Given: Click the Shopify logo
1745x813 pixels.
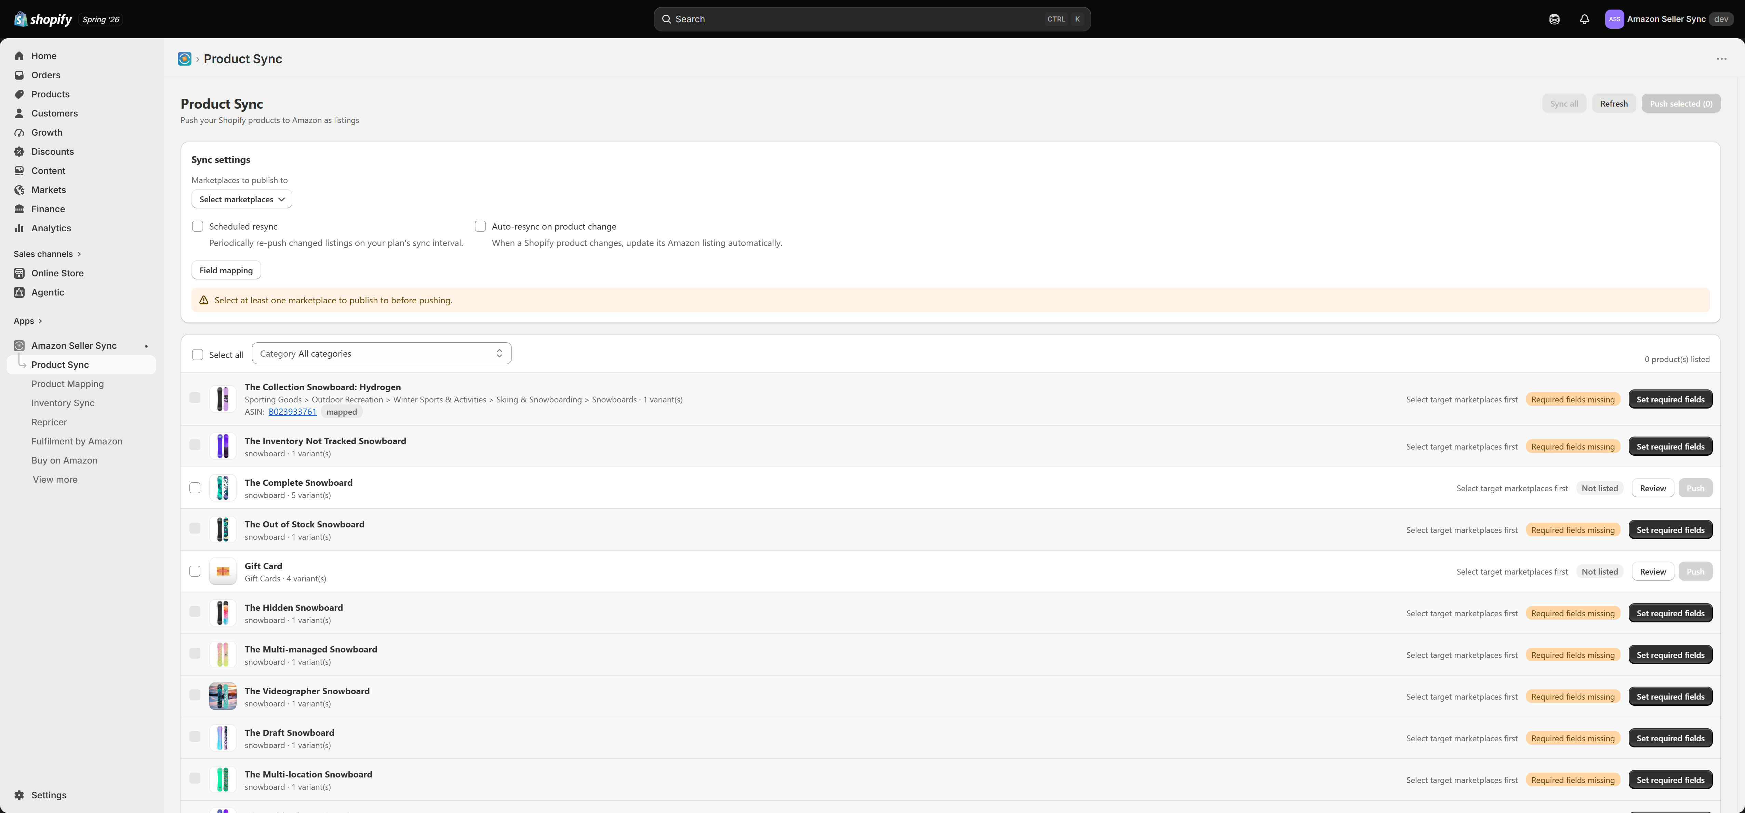Looking at the screenshot, I should 43,19.
